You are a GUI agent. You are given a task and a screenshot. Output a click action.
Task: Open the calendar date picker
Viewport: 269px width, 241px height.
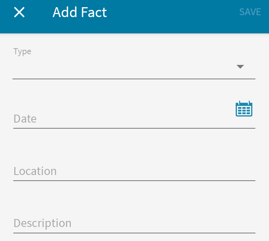tap(244, 109)
